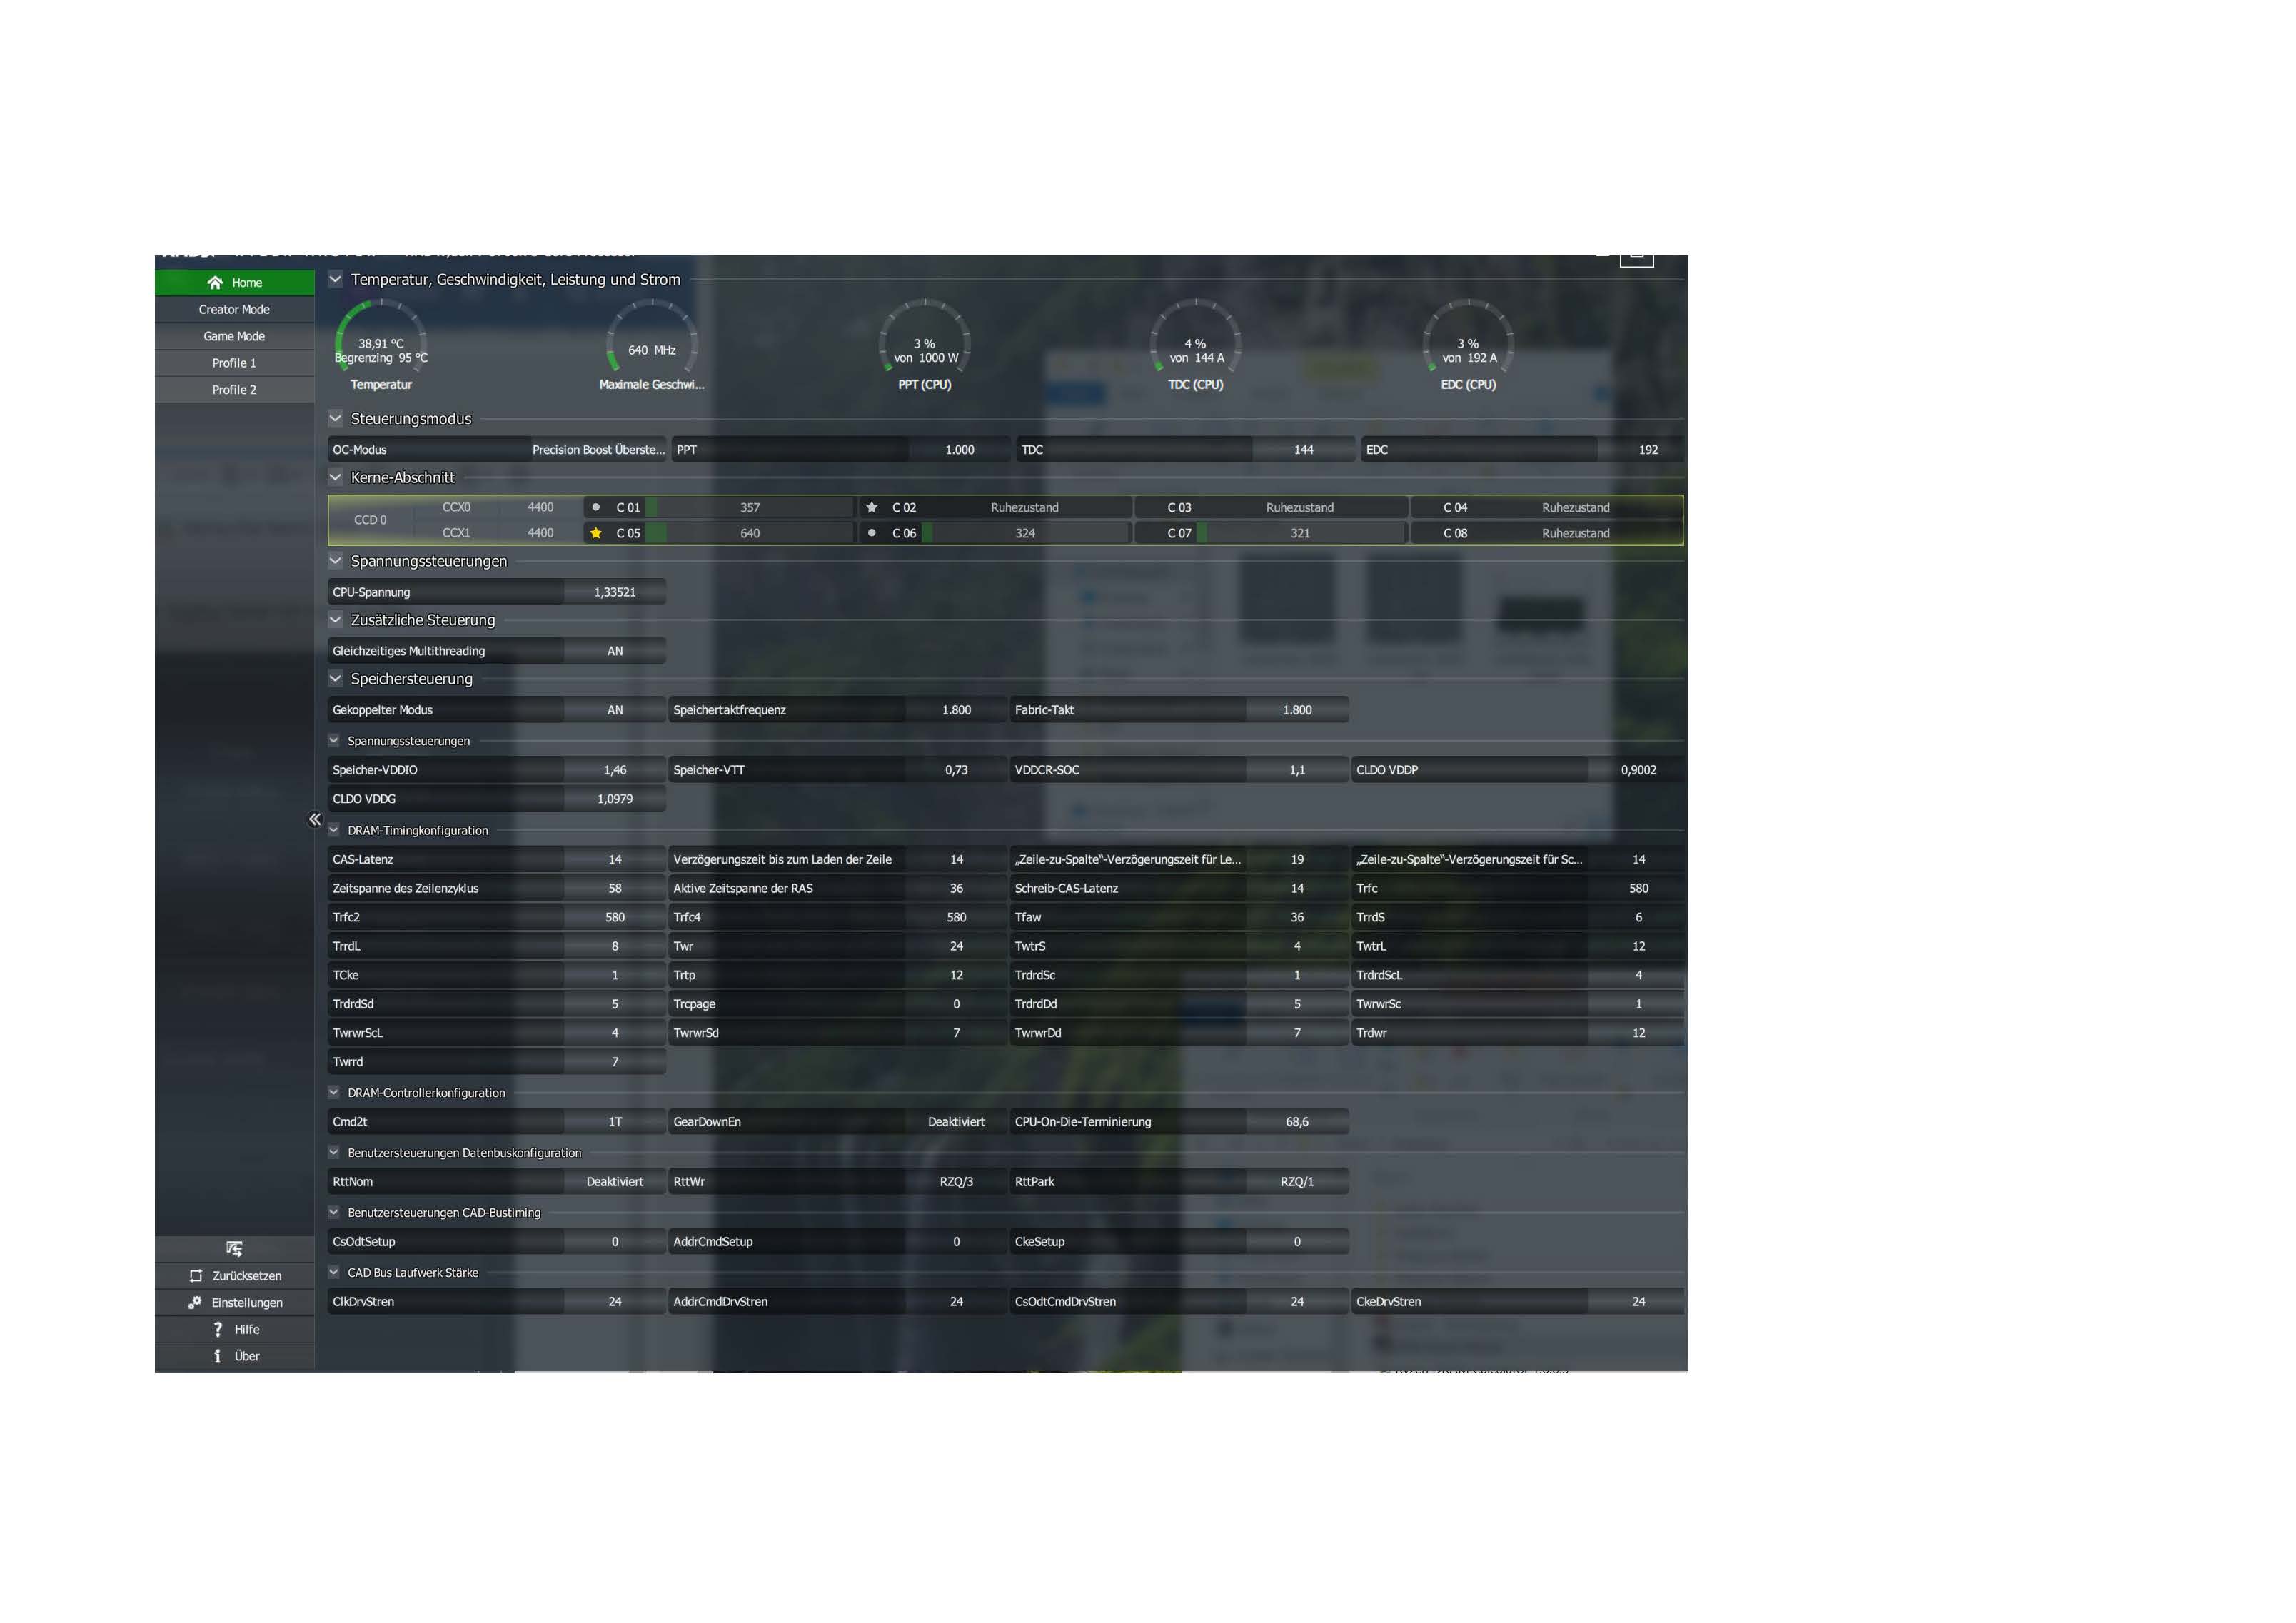Toggle Gleichzeitiges Multithreading AN value
Viewport: 2296px width, 1623px height.
tap(615, 651)
